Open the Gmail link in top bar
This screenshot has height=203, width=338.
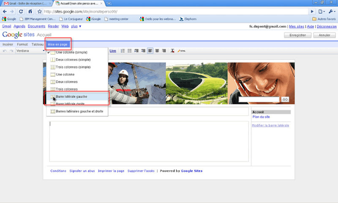click(6, 26)
